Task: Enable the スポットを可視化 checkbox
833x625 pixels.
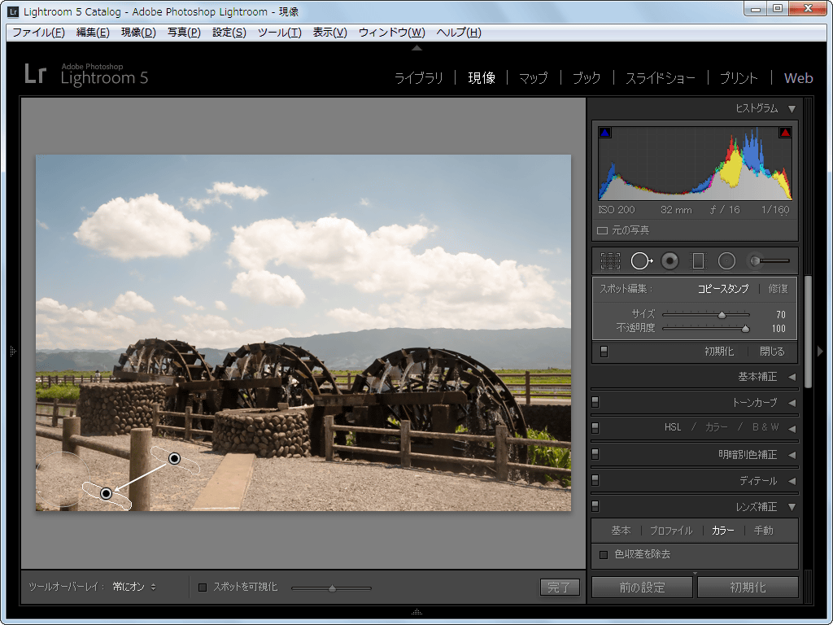Action: 203,588
